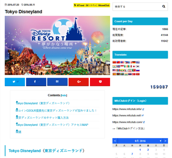Open calendar date 2 posts

148,150
